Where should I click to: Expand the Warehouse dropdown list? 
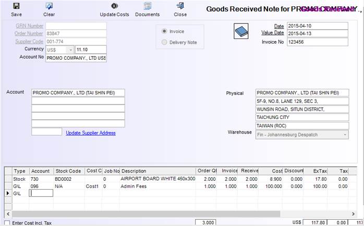pos(344,135)
